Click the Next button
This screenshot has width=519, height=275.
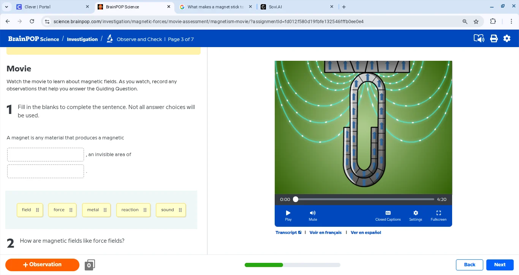(500, 265)
